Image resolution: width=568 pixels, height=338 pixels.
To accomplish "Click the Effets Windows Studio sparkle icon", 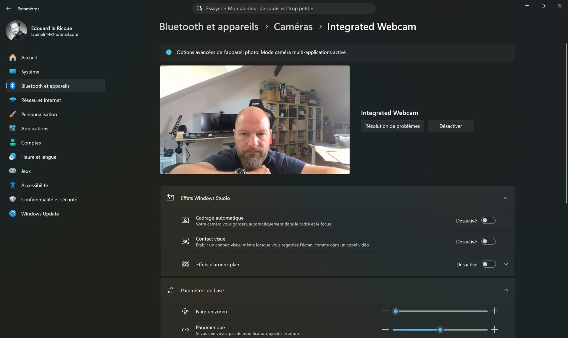I will tap(170, 198).
